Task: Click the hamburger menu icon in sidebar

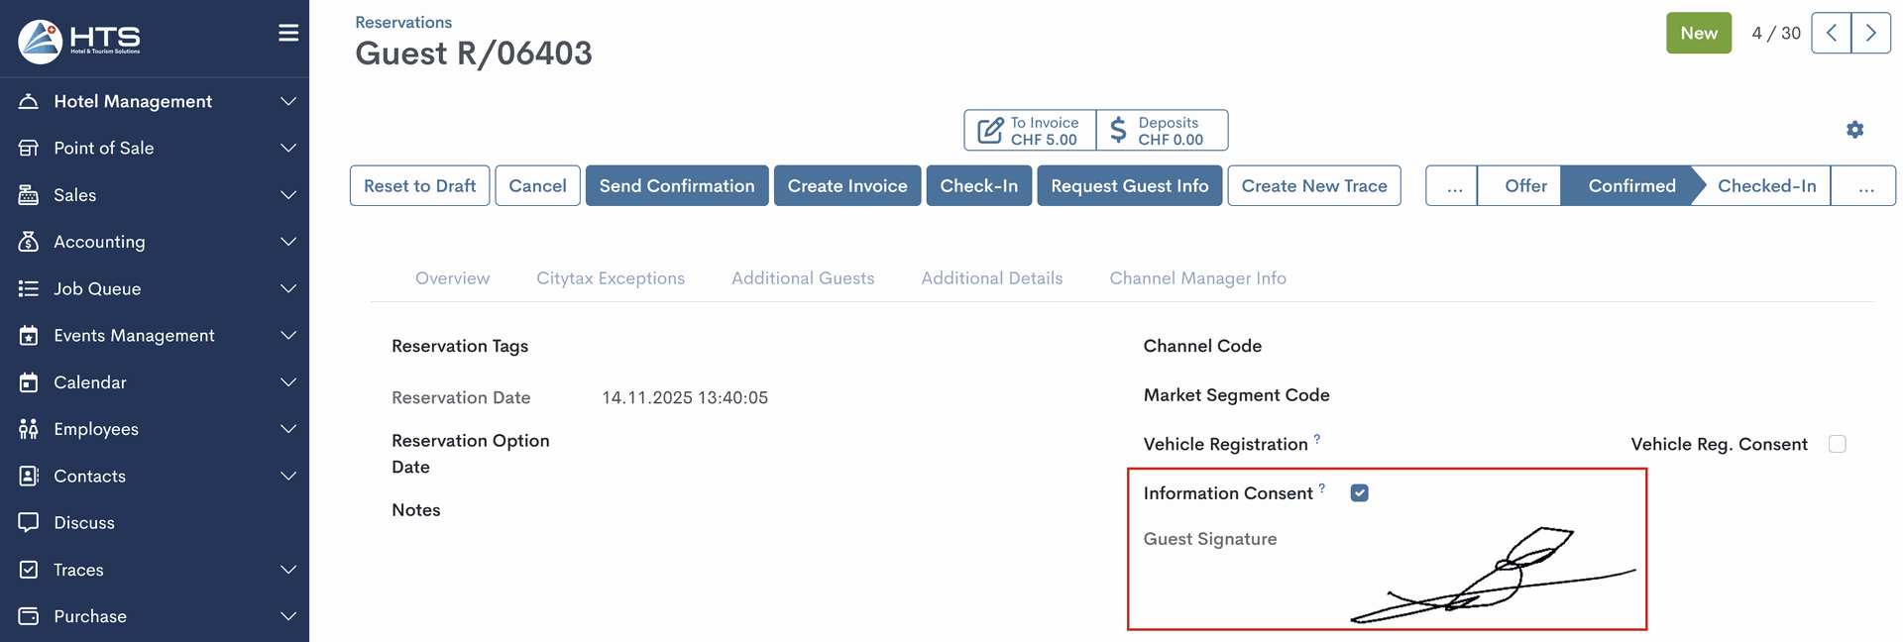Action: click(x=288, y=33)
